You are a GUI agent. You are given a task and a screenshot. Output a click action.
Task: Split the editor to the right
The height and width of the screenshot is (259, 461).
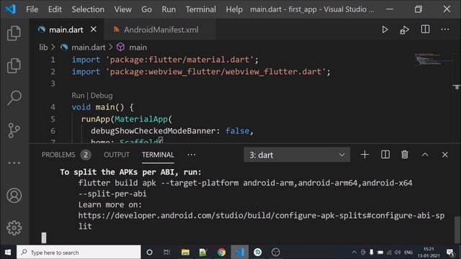[x=425, y=29]
